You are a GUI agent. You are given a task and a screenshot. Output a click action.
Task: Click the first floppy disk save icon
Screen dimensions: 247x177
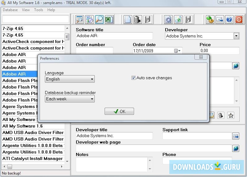[147, 20]
